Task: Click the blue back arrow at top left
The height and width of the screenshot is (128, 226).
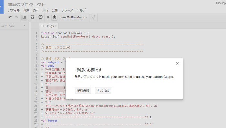Action: coord(1,7)
